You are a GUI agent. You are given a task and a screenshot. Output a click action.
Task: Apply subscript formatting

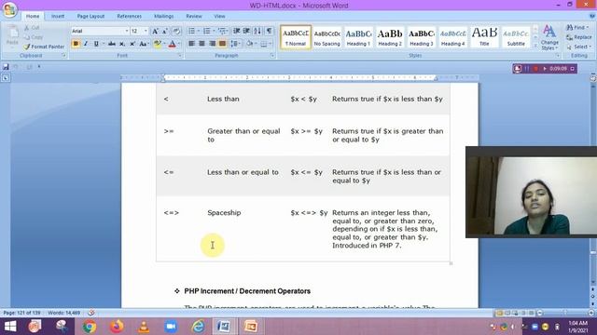[x=122, y=44]
